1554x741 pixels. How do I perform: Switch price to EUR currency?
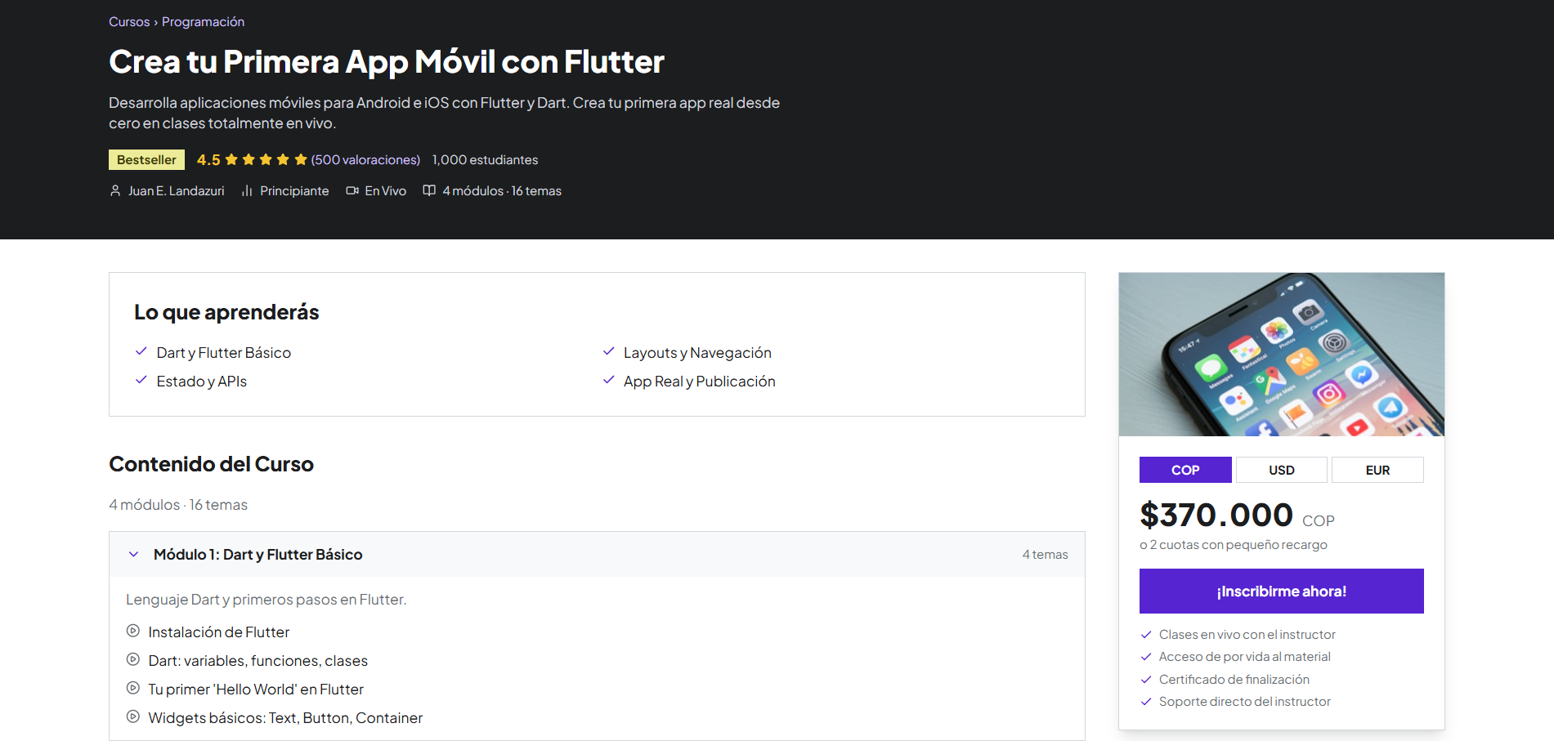click(x=1377, y=470)
